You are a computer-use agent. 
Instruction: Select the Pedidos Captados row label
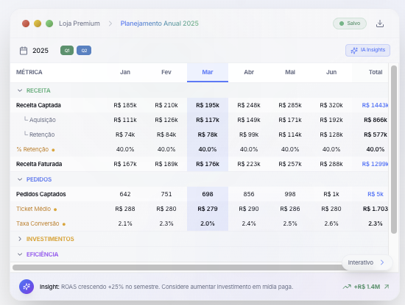point(40,194)
